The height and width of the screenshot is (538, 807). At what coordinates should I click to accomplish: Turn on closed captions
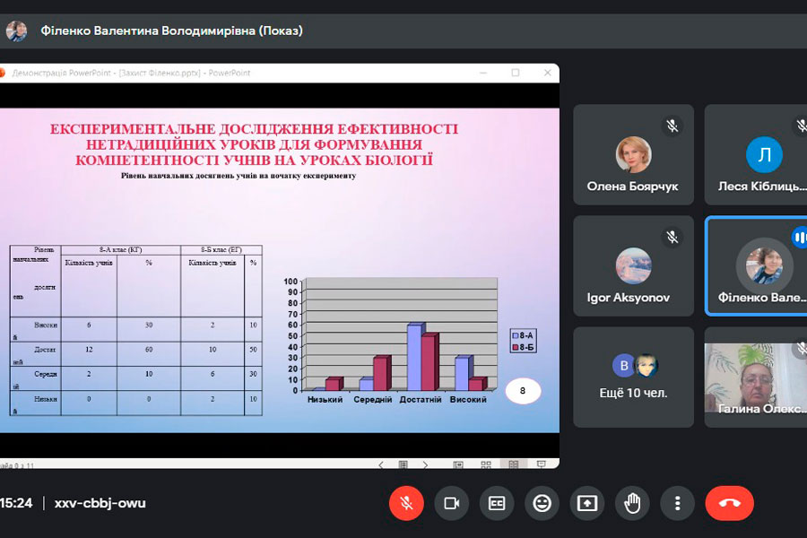497,503
